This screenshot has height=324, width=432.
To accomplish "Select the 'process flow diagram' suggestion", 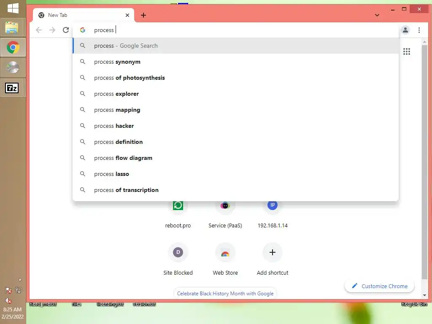I will [x=235, y=158].
